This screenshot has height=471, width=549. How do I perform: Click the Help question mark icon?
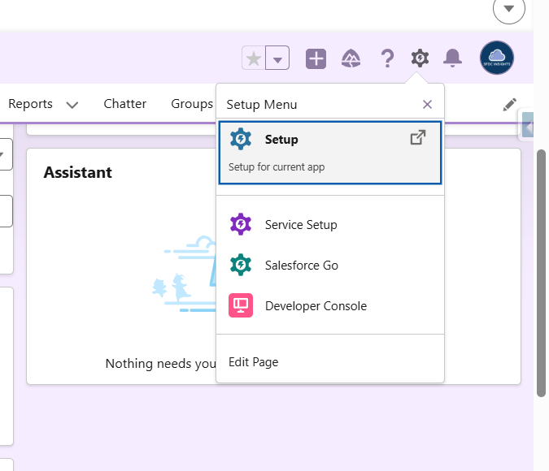tap(387, 58)
